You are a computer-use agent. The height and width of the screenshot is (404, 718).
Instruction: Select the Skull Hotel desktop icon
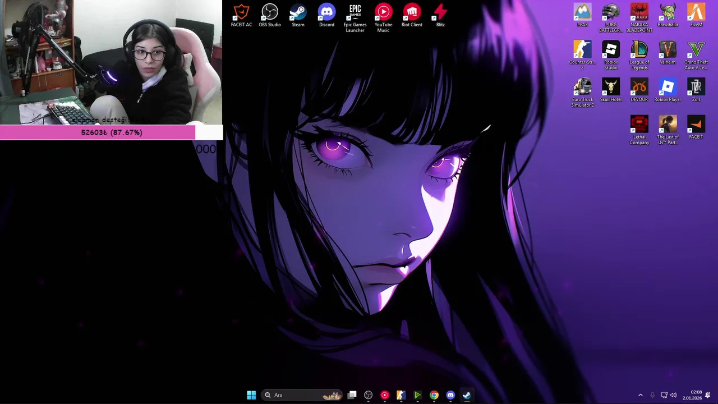tap(611, 91)
